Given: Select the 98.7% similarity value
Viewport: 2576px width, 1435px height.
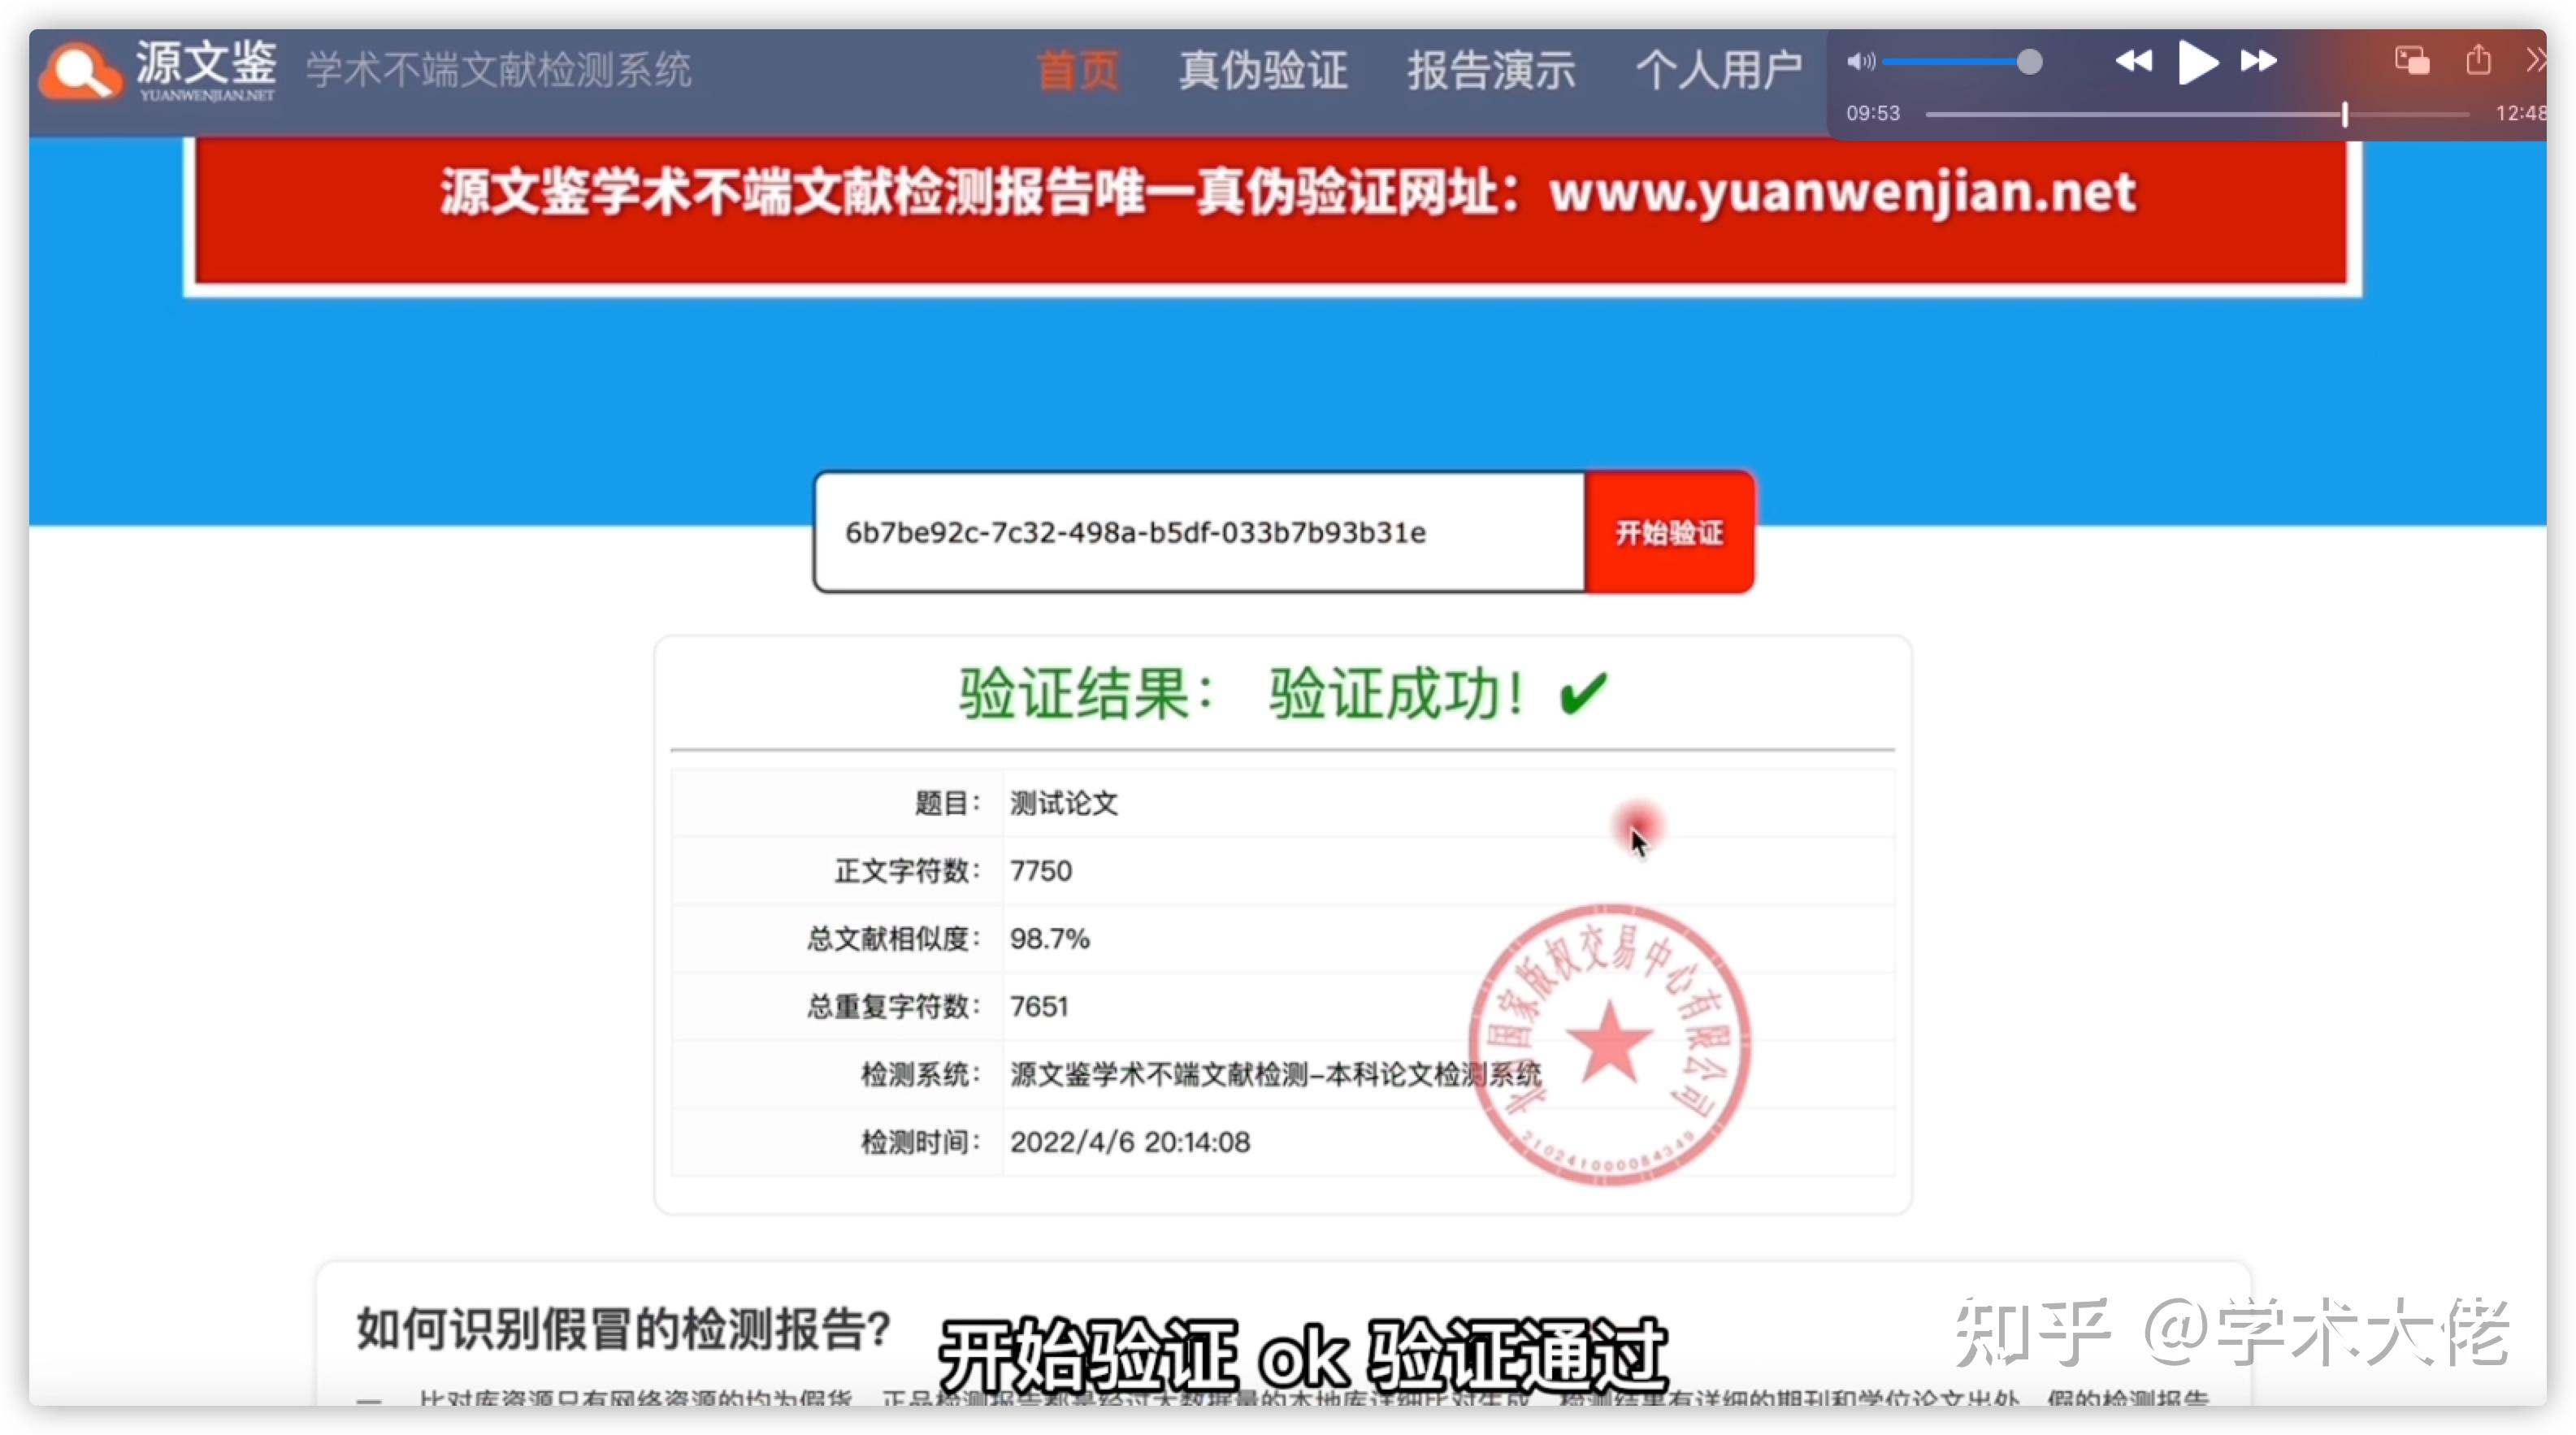Looking at the screenshot, I should [1050, 939].
